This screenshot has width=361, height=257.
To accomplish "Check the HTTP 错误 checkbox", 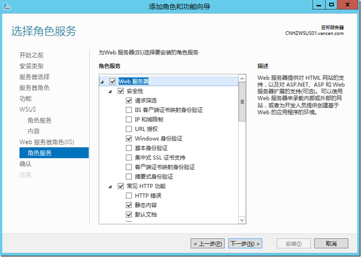I will (x=129, y=196).
